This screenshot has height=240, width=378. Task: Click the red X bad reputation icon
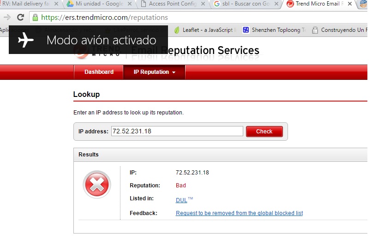coord(97,185)
